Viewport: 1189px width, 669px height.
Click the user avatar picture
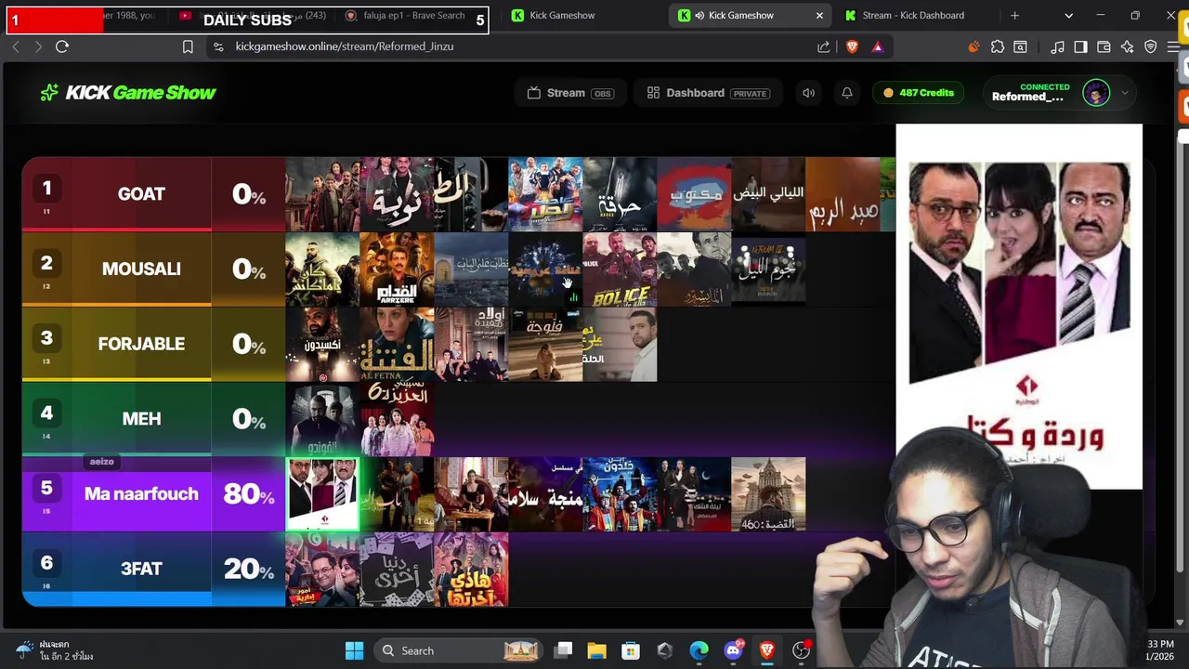pos(1096,93)
